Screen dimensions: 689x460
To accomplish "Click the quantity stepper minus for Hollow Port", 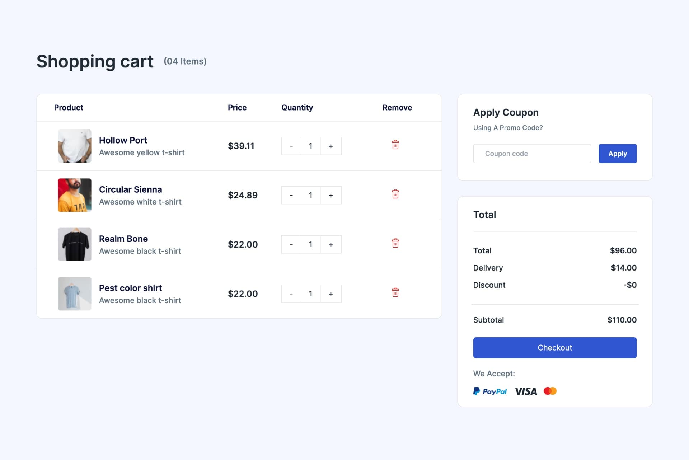I will (x=291, y=146).
